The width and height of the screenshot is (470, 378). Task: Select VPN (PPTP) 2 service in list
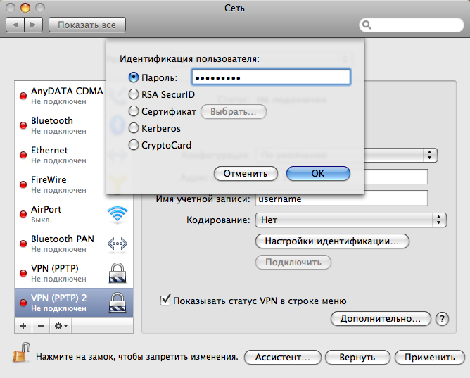click(74, 303)
